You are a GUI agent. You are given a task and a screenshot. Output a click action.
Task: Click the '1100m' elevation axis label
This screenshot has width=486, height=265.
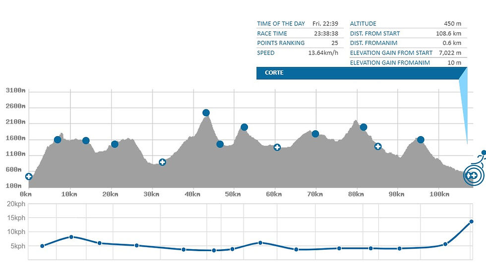15,154
